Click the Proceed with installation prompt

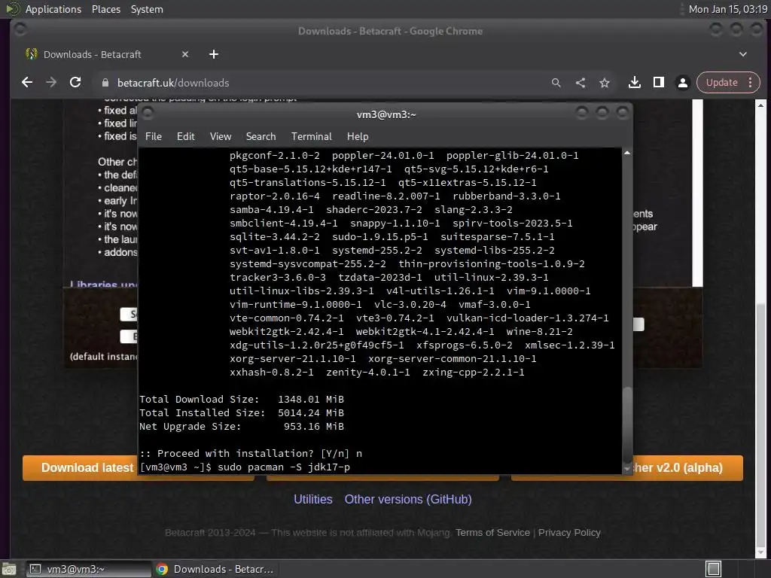251,453
